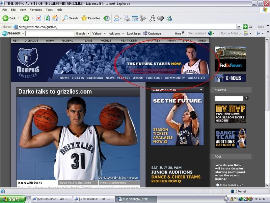Image resolution: width=270 pixels, height=203 pixels.
Task: Open the Tools menu
Action: pos(49,10)
